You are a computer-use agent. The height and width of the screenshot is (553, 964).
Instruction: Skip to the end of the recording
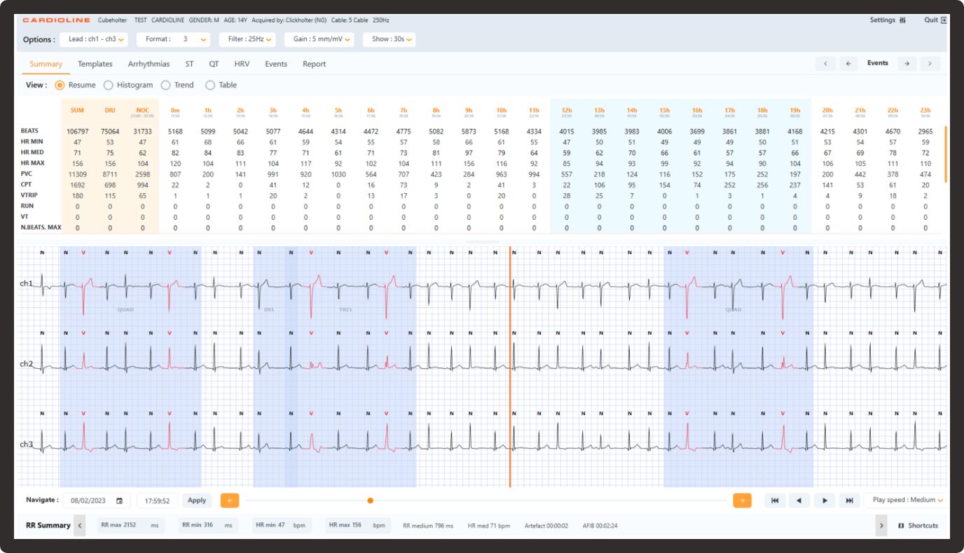click(x=849, y=500)
